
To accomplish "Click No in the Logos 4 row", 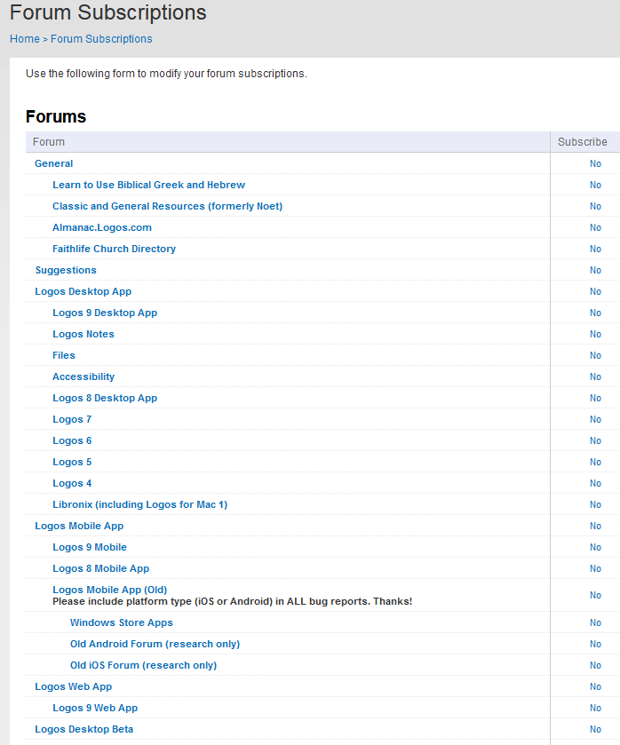I will tap(595, 483).
